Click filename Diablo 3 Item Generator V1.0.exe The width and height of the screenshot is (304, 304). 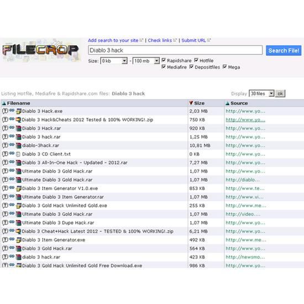pos(60,188)
